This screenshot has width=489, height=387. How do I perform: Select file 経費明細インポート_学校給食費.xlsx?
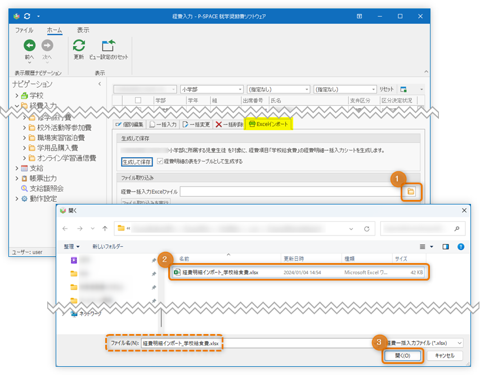click(299, 273)
